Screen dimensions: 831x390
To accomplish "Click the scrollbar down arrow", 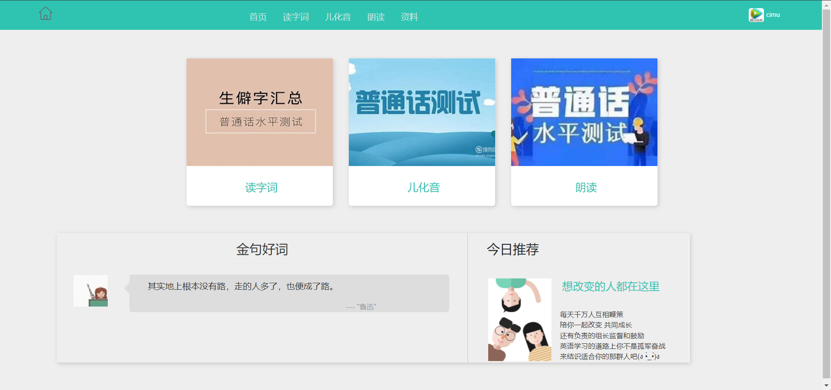I will click(826, 385).
